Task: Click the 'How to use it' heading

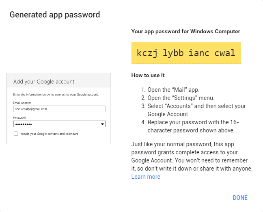Action: [148, 75]
